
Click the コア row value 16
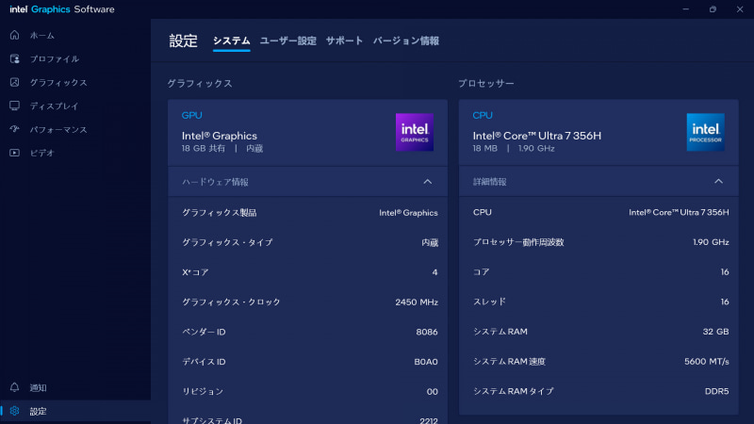coord(725,271)
